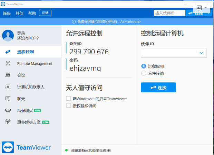Click the large blue 连接 button

(x=158, y=87)
